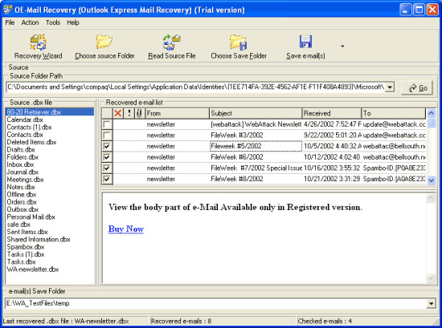
Task: Follow the Buy Now link
Action: [126, 229]
